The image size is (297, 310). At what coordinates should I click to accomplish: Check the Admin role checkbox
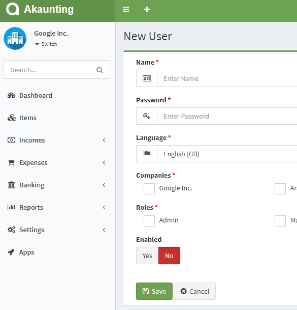pos(149,221)
